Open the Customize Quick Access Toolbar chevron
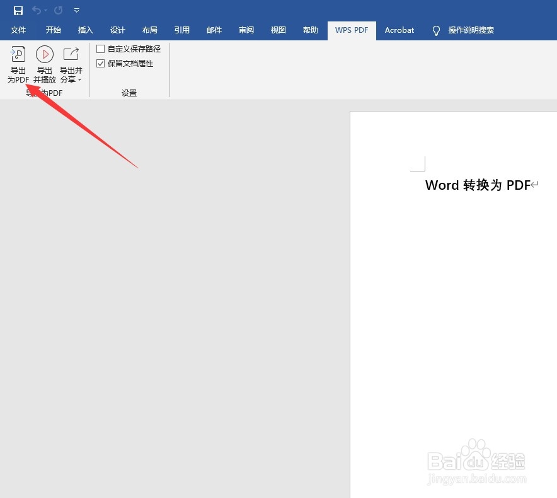Viewport: 557px width, 498px height. tap(76, 10)
